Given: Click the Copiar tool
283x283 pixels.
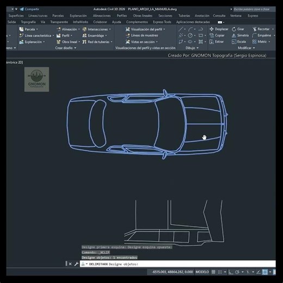Looking at the screenshot, I should 217,35.
